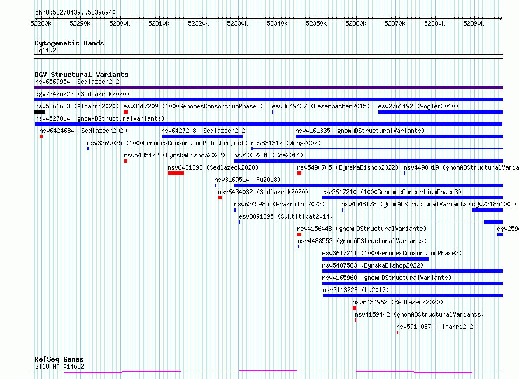Click the blue nsv6427208 variant bar
Image resolution: width=519 pixels, height=379 pixels.
[x=202, y=136]
